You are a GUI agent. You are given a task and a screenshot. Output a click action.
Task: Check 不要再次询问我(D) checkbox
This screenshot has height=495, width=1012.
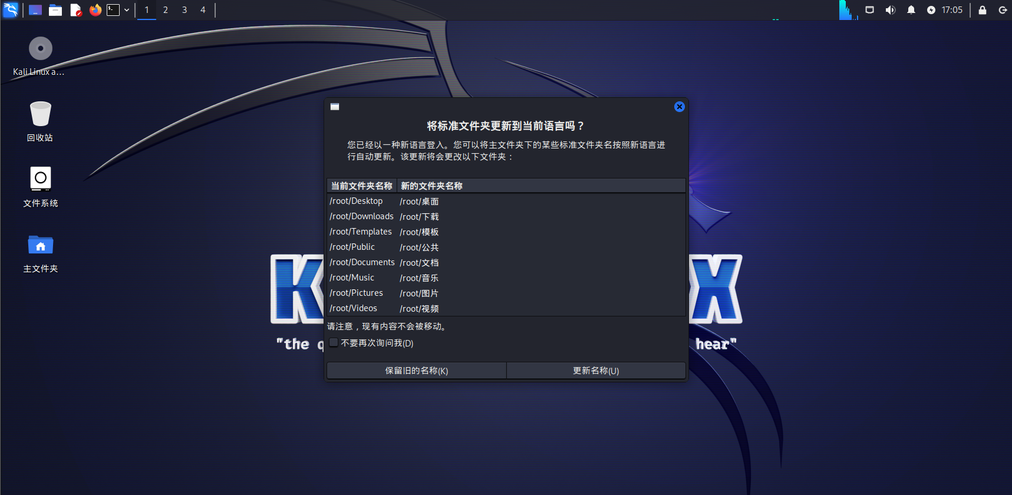pyautogui.click(x=334, y=343)
